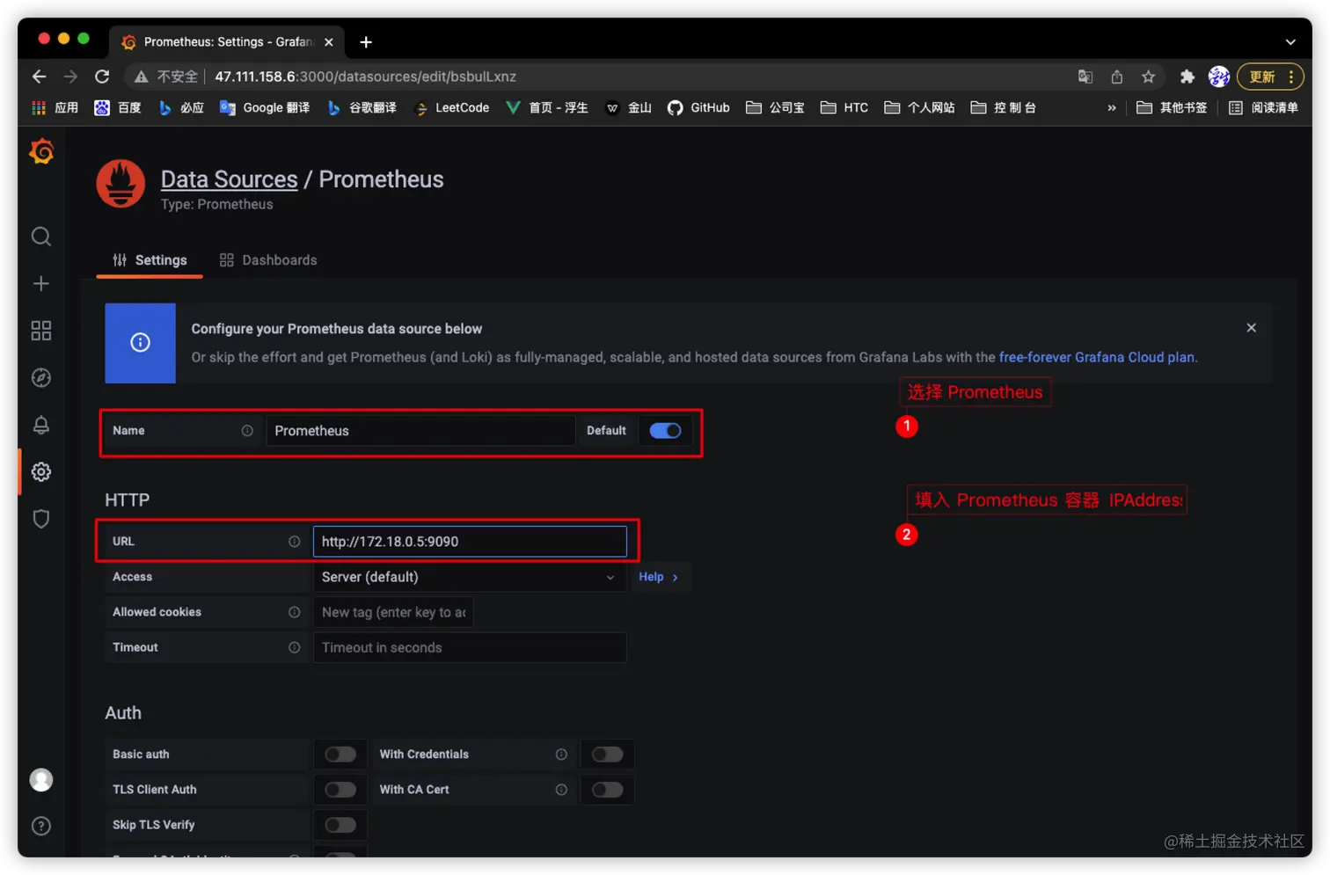Open the Server Admin shield icon
The height and width of the screenshot is (875, 1330).
pos(41,519)
